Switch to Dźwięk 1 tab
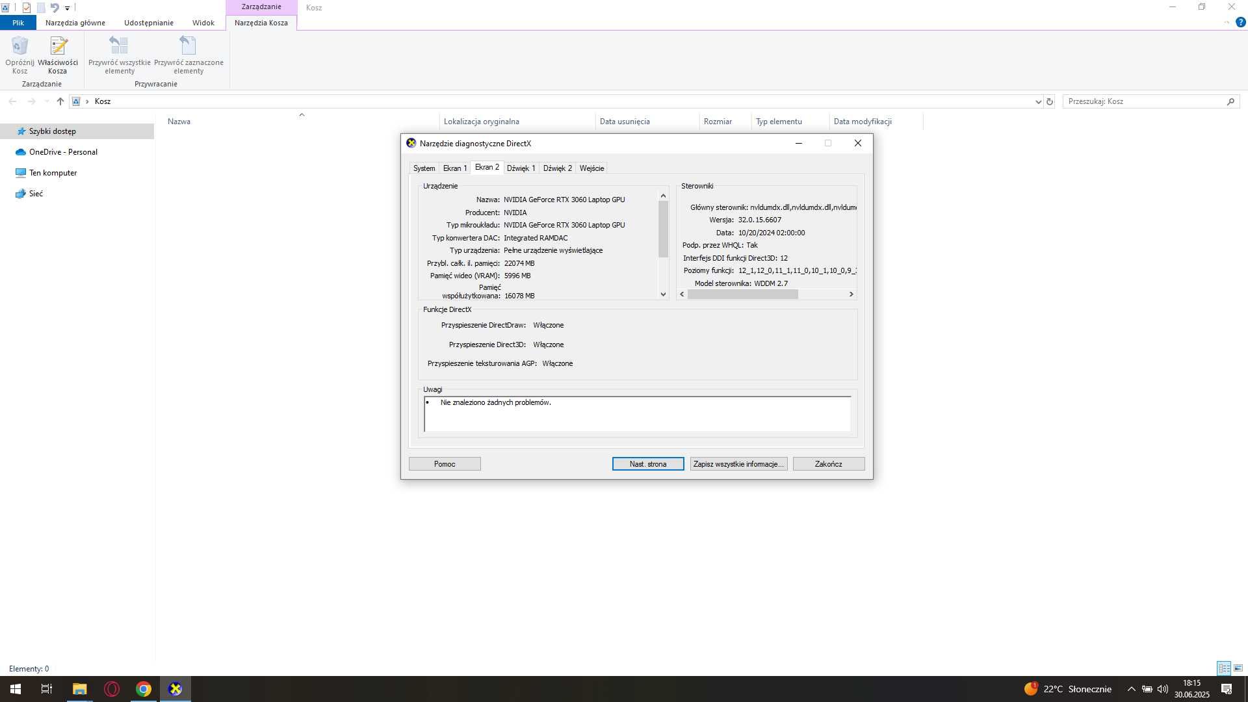 [521, 168]
